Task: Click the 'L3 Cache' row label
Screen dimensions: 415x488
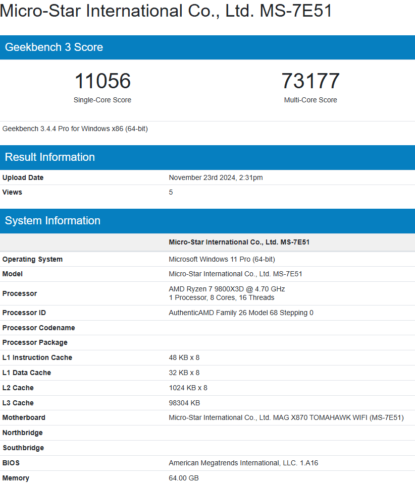Action: click(18, 403)
